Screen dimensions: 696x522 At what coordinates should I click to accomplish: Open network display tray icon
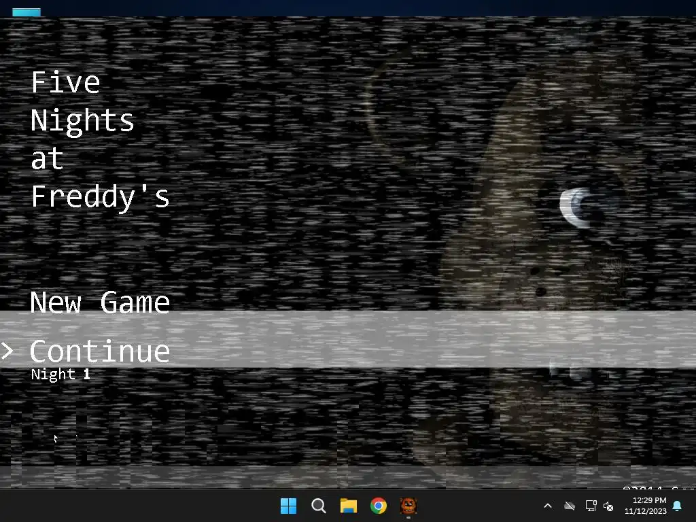click(591, 506)
